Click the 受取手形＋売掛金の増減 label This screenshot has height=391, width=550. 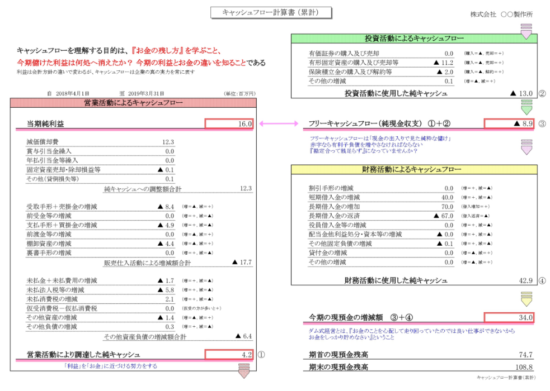click(x=62, y=207)
